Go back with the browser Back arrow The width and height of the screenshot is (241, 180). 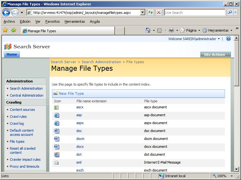(x=6, y=13)
